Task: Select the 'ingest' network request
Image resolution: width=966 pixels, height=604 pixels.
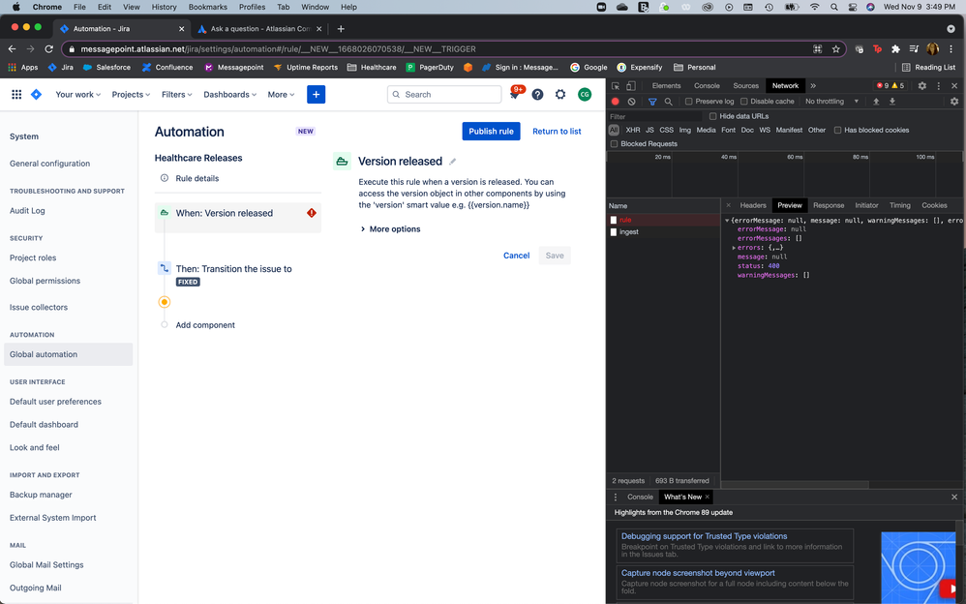Action: pyautogui.click(x=663, y=231)
